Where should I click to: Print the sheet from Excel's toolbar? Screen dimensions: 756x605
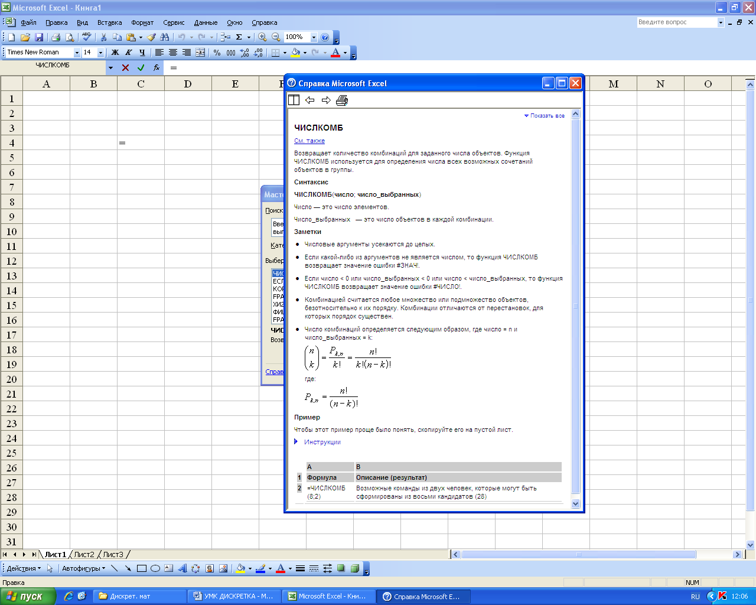coord(56,37)
